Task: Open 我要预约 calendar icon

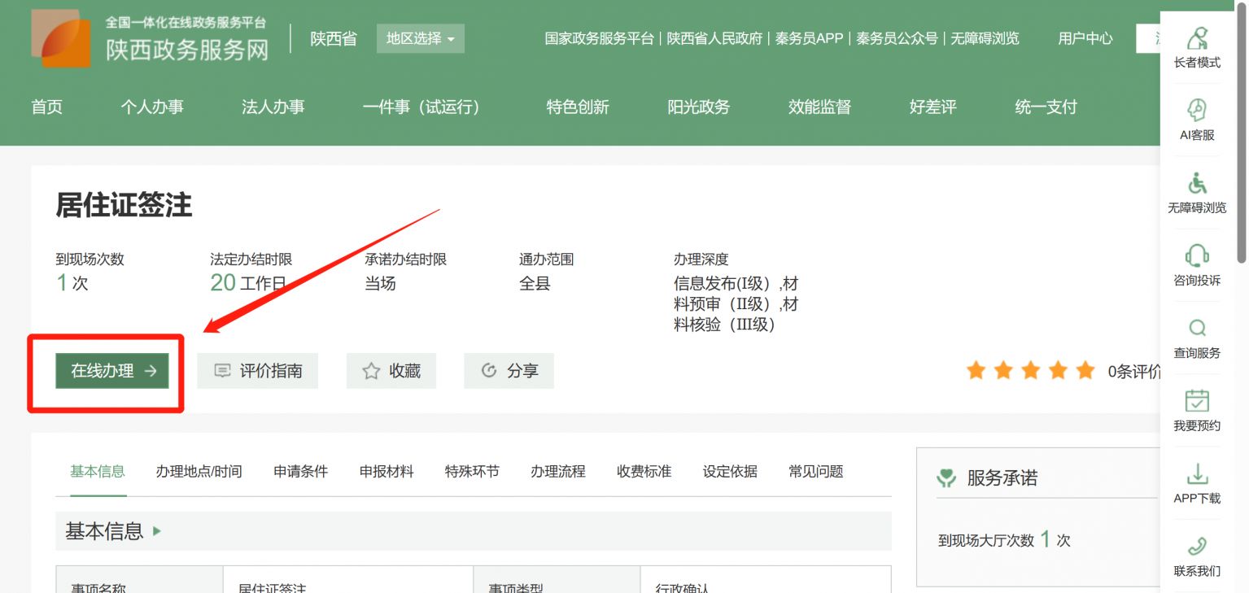Action: pos(1197,400)
